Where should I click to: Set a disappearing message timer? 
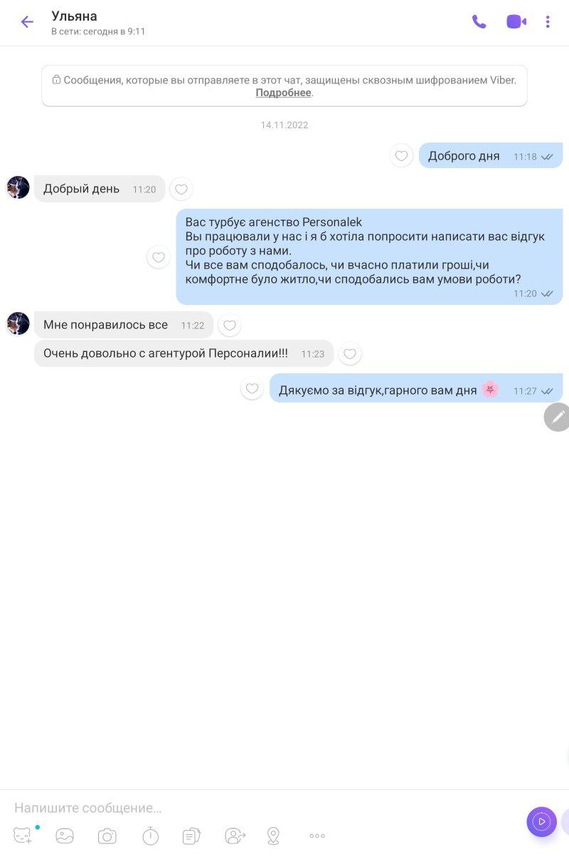151,836
